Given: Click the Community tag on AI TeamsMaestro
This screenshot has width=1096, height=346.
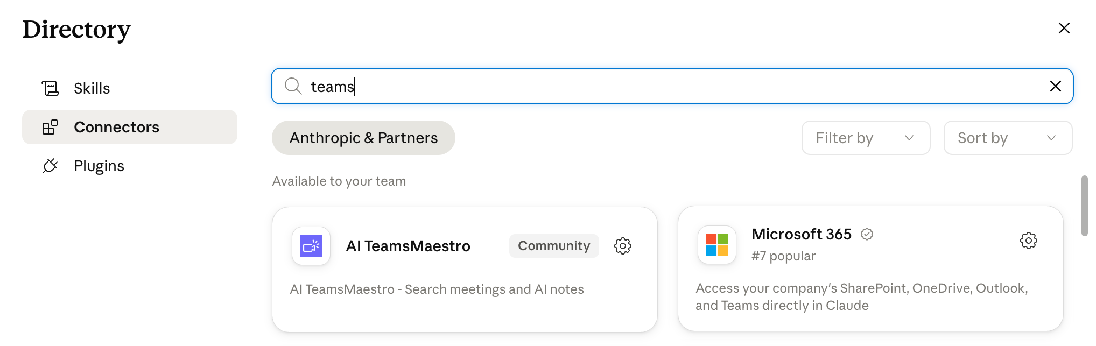Looking at the screenshot, I should click(x=554, y=246).
